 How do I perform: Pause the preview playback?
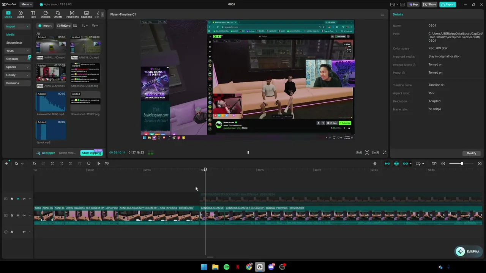248,152
